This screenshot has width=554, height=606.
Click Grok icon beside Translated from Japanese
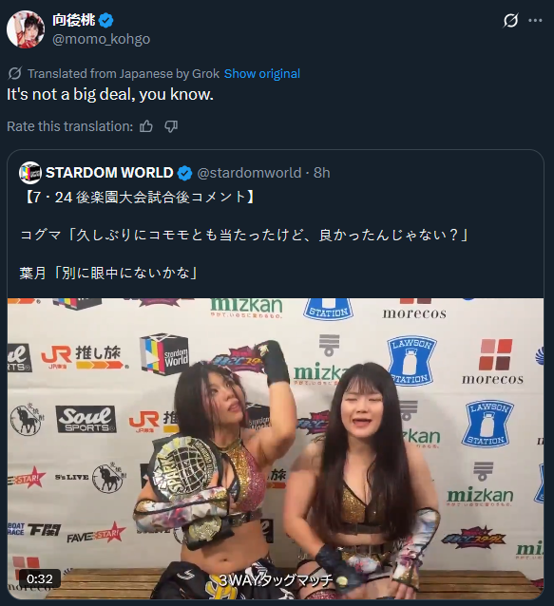[x=15, y=73]
